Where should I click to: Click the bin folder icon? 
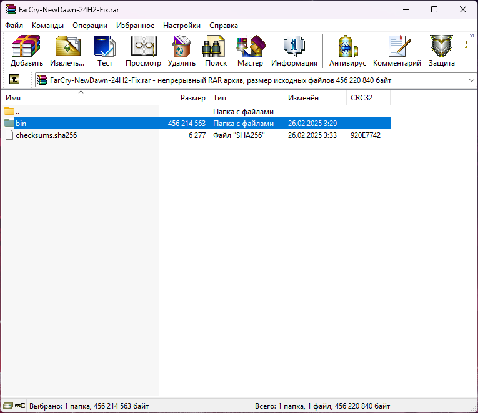9,123
